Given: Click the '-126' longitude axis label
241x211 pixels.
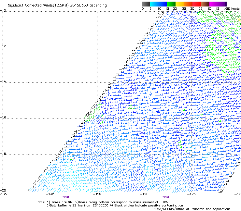Looking at the screenshot, I should 144,194.
